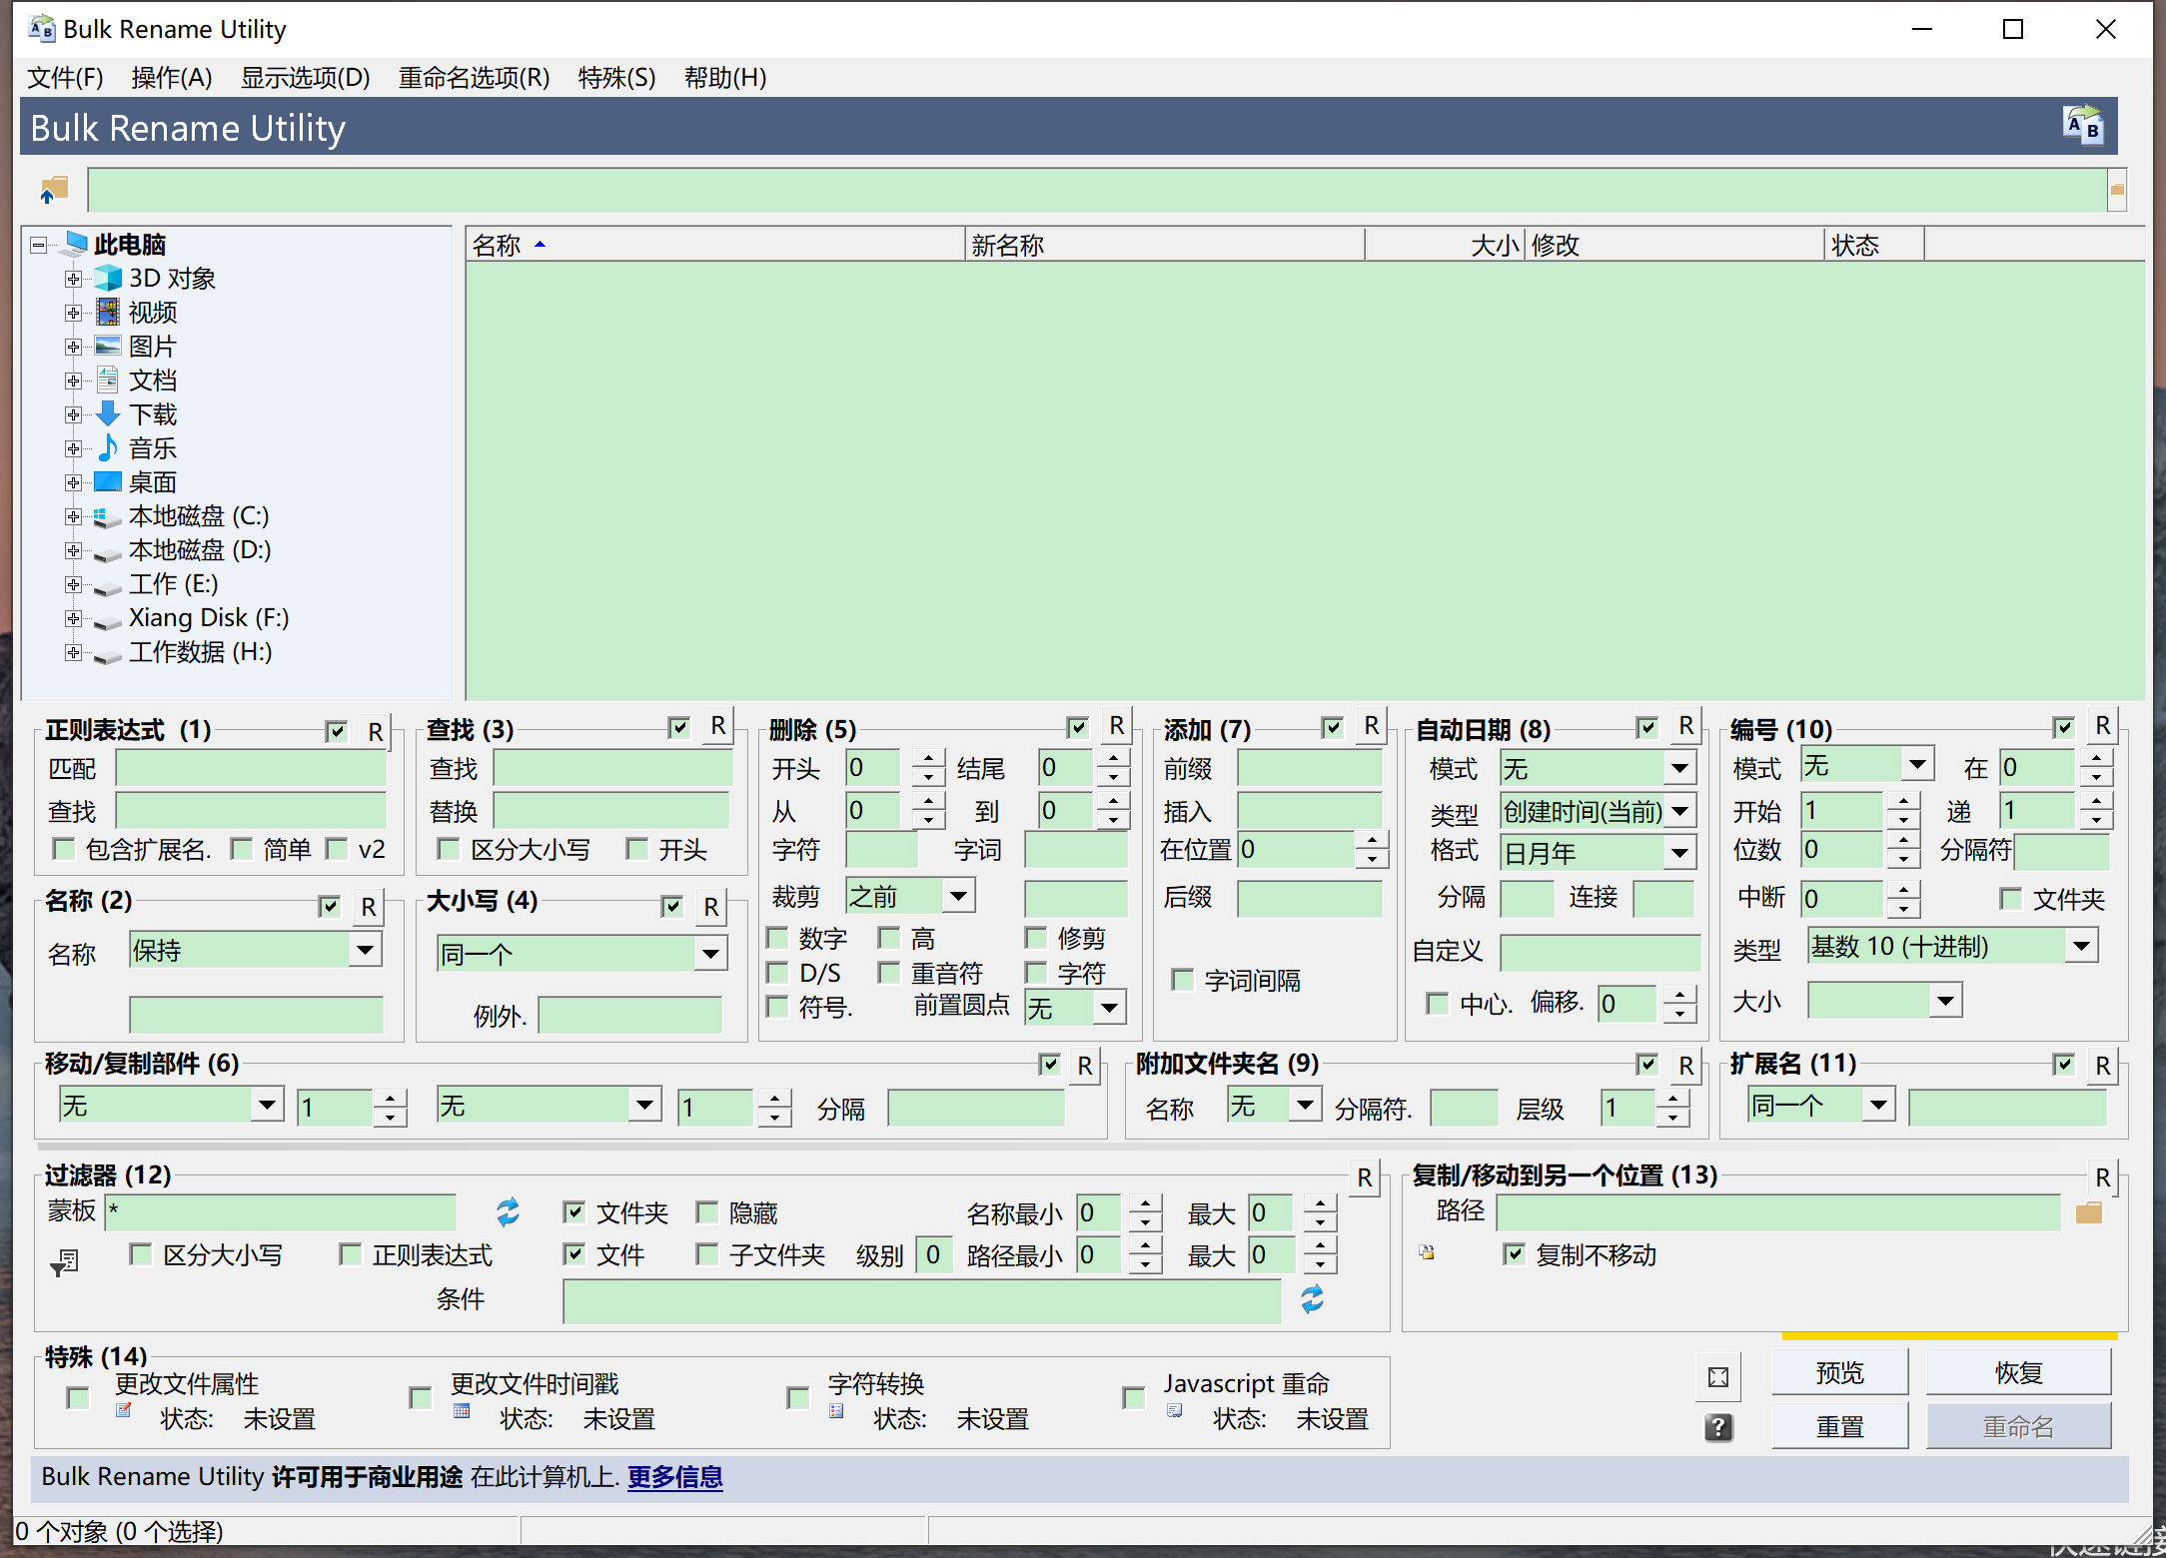Enable the 隐藏 filter checkbox

click(x=707, y=1212)
